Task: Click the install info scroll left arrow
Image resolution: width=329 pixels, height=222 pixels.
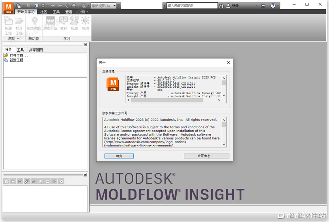Action: [x=128, y=100]
